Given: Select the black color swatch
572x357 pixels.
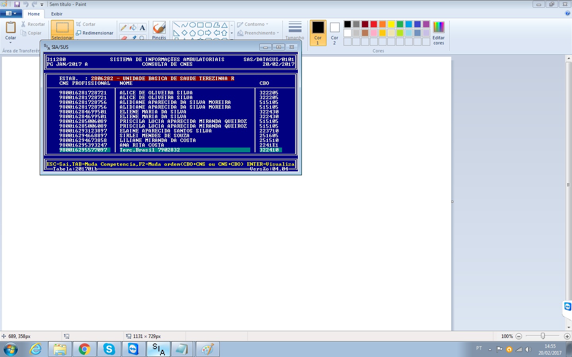Looking at the screenshot, I should pos(348,24).
